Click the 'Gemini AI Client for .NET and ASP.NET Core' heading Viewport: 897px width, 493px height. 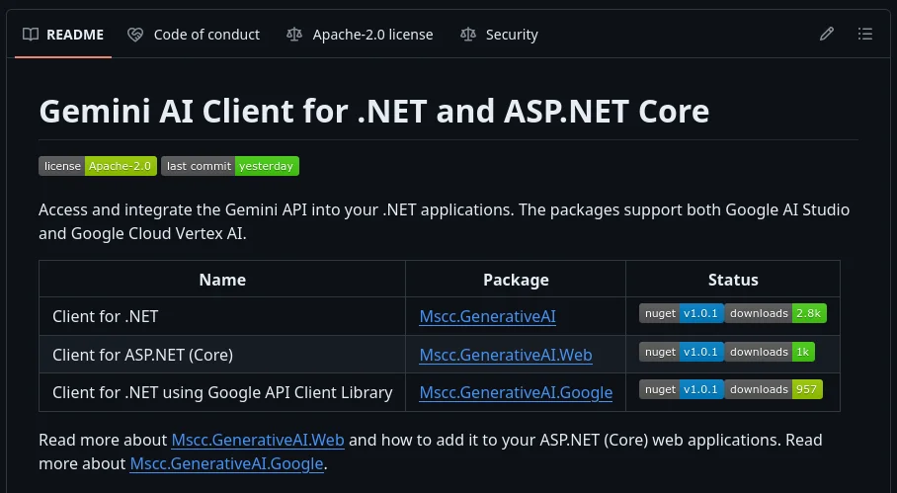point(374,111)
